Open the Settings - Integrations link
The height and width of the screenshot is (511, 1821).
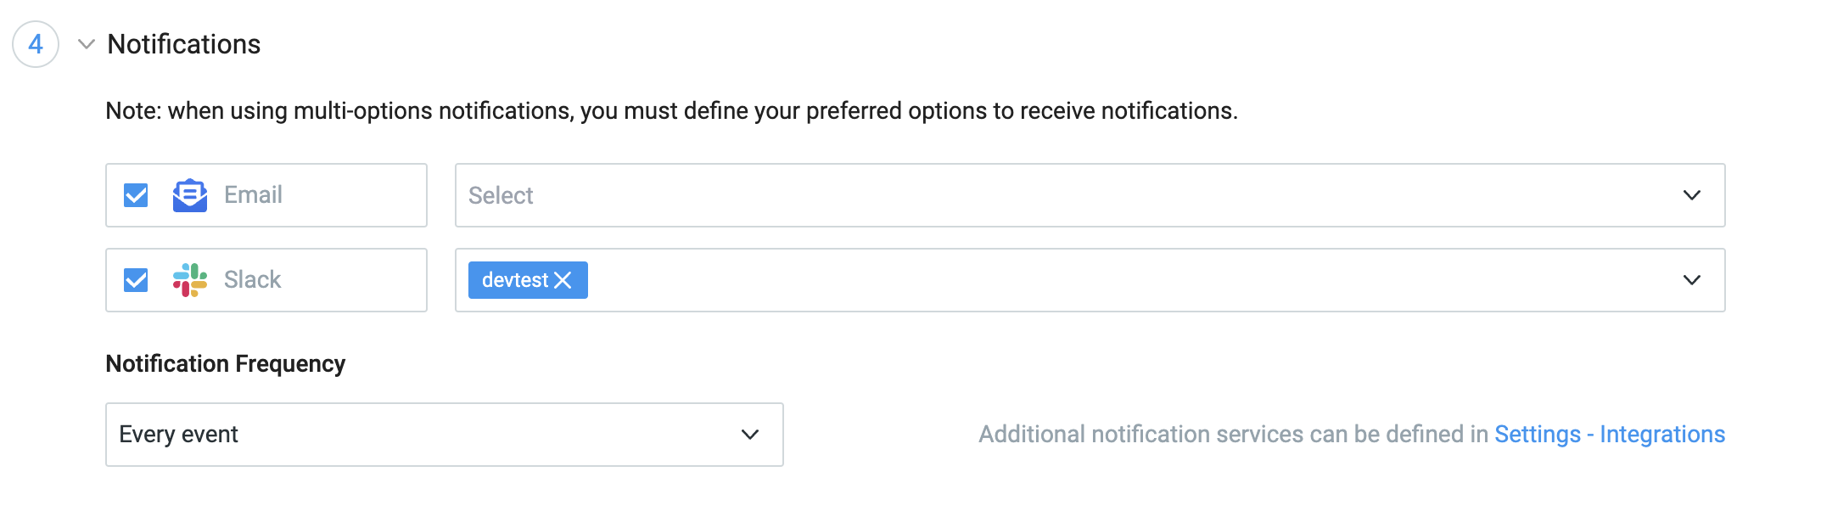[1610, 435]
